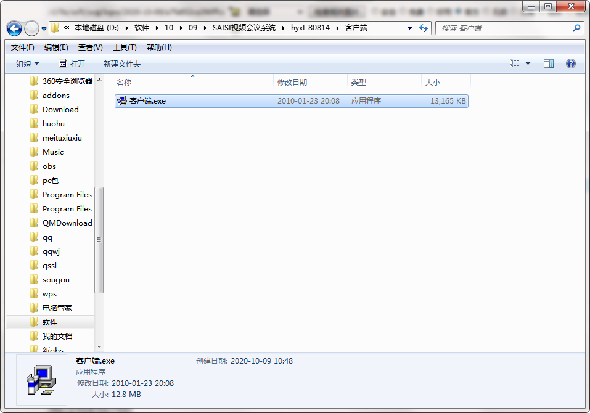
Task: Click the QMDownload folder icon
Action: coord(35,223)
